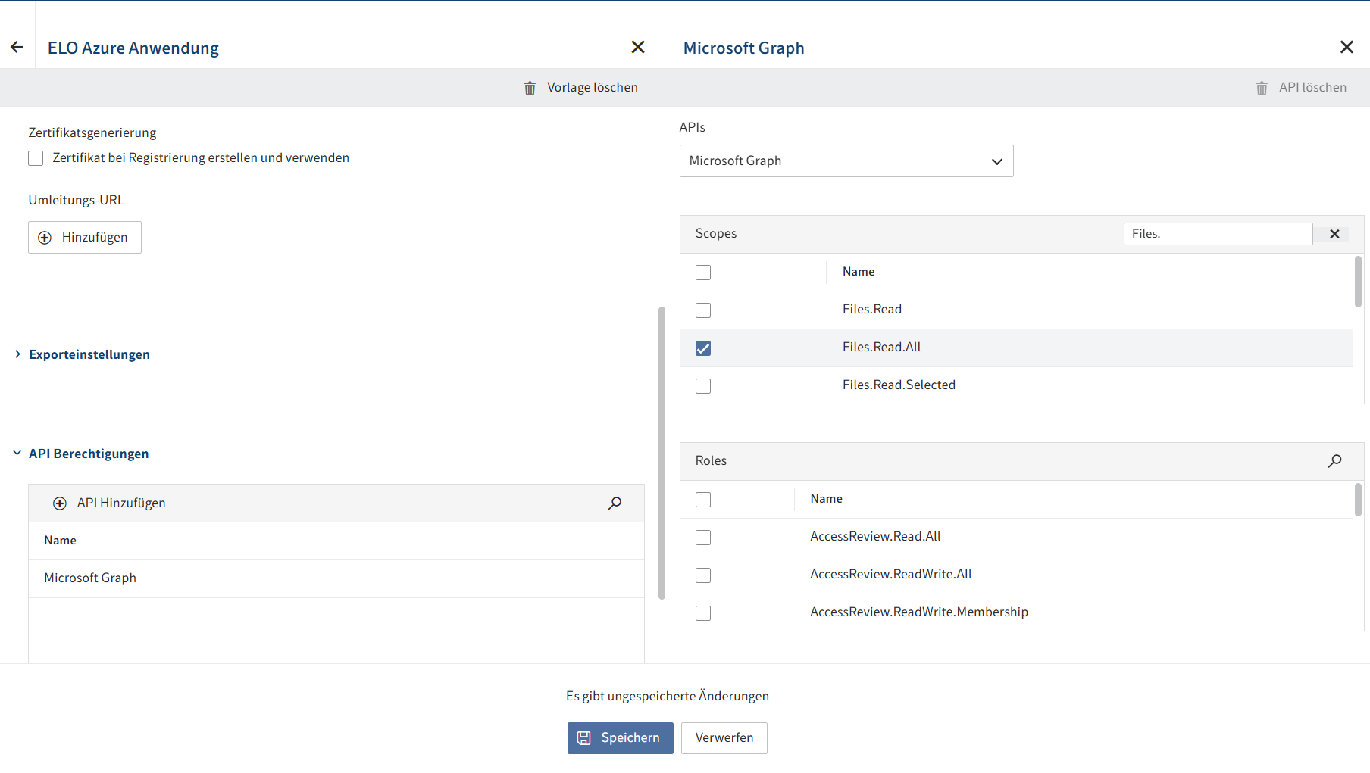Clear the Scopes search filter with X
Viewport: 1370px width, 773px height.
point(1334,234)
